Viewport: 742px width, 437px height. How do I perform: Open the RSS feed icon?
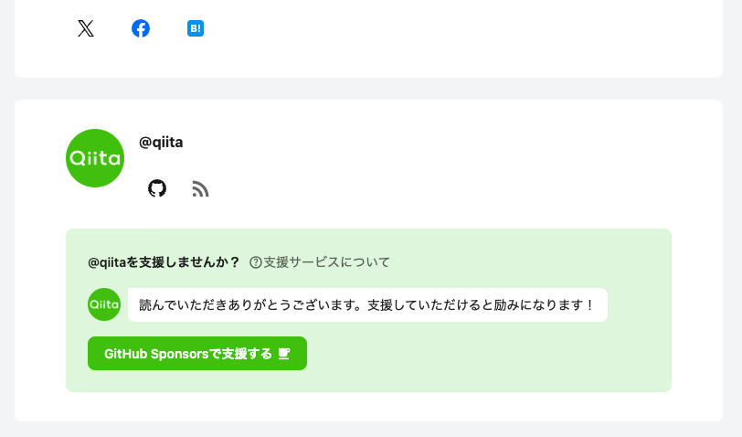[x=201, y=189]
